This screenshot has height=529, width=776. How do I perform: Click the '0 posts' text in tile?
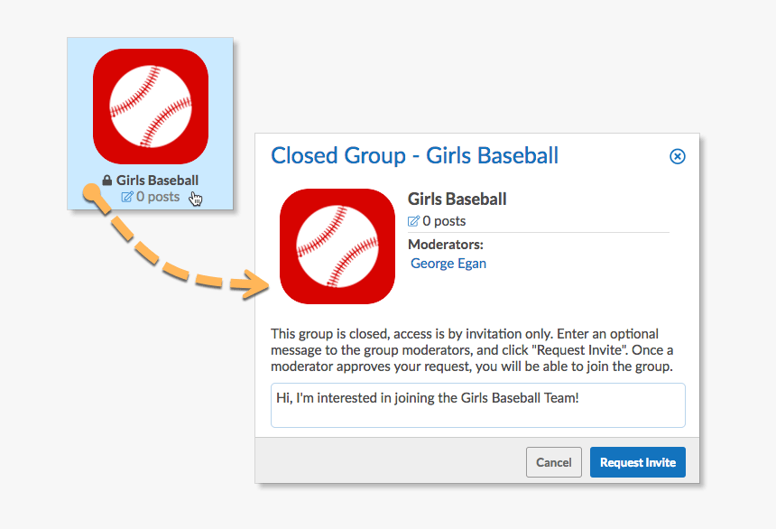pos(158,197)
